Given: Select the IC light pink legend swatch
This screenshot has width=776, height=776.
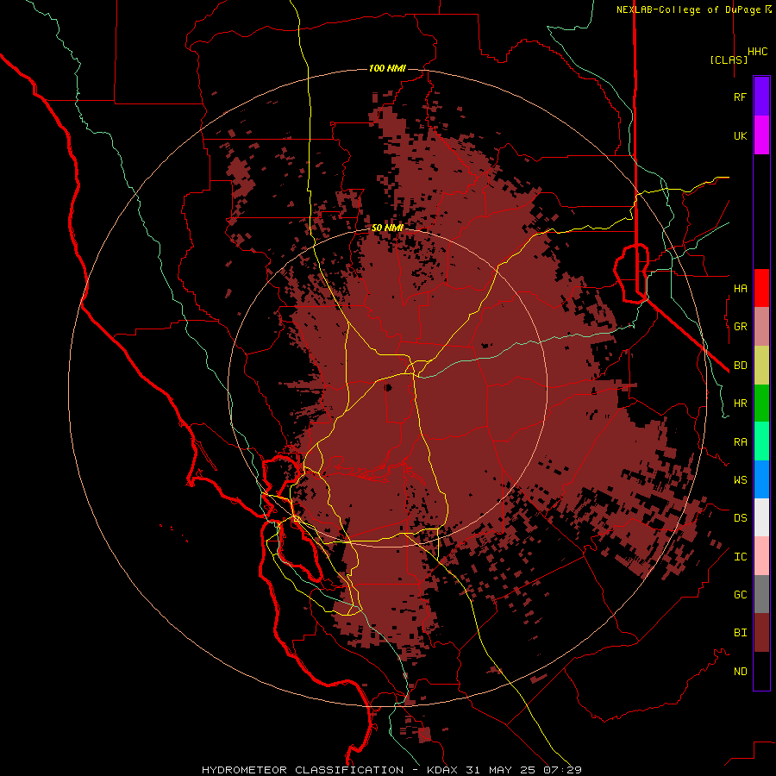Looking at the screenshot, I should pyautogui.click(x=761, y=556).
